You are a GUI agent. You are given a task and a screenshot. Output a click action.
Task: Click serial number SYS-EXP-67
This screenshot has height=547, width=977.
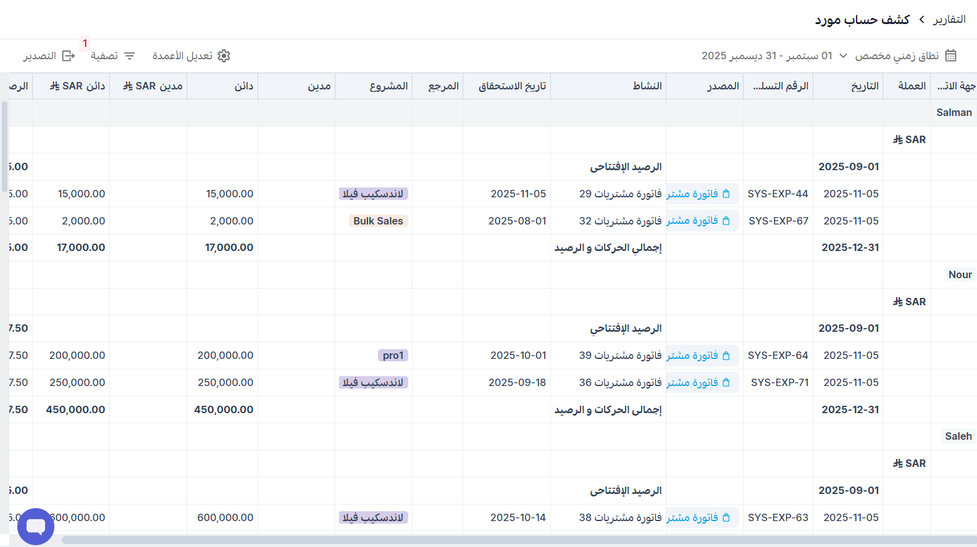(x=778, y=221)
